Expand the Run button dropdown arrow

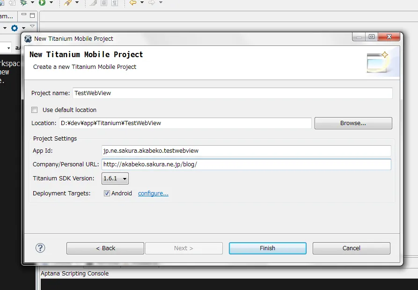coord(51,3)
